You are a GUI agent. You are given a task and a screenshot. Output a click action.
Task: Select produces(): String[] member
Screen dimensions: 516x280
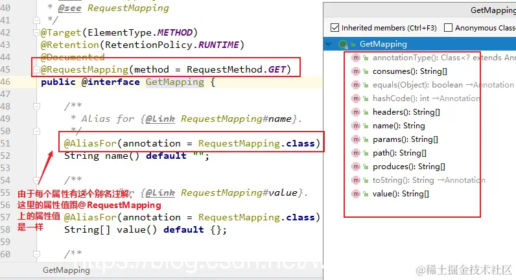point(409,167)
